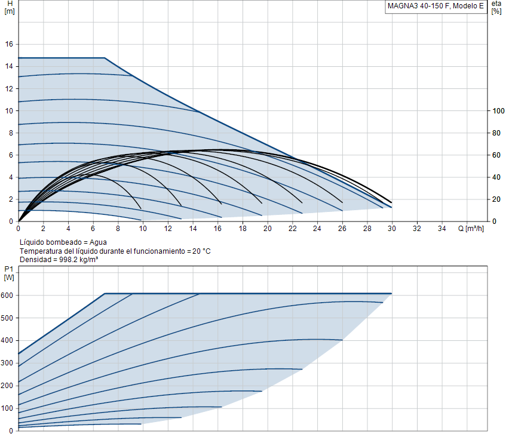Click the eta [%] axis label
This screenshot has height=443, width=506.
(x=496, y=7)
